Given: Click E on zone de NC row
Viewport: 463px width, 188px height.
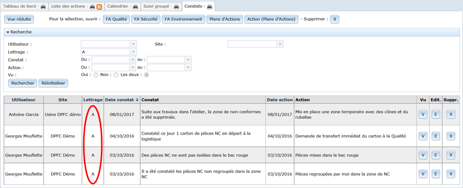Looking at the screenshot, I should 436,174.
